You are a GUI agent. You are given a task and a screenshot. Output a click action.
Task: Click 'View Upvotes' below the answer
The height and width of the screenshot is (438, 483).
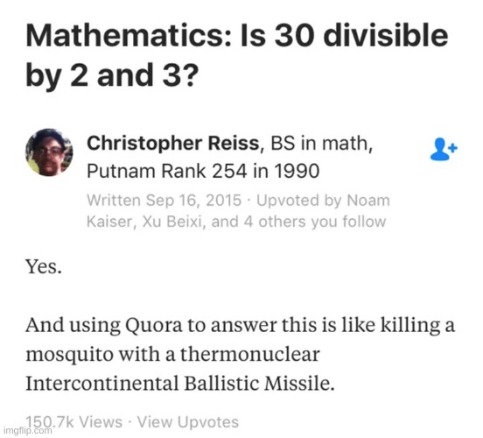pos(188,421)
